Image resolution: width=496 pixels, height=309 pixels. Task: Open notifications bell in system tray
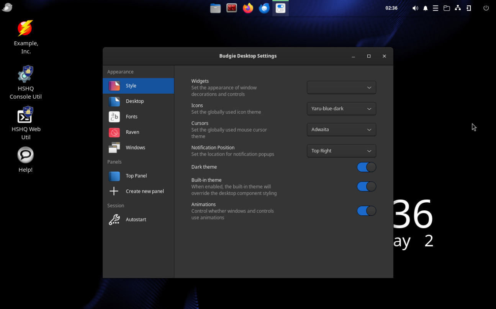point(425,8)
